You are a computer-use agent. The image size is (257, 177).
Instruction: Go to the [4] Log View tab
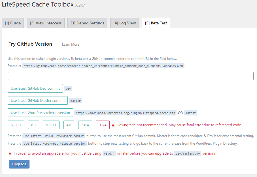(125, 23)
